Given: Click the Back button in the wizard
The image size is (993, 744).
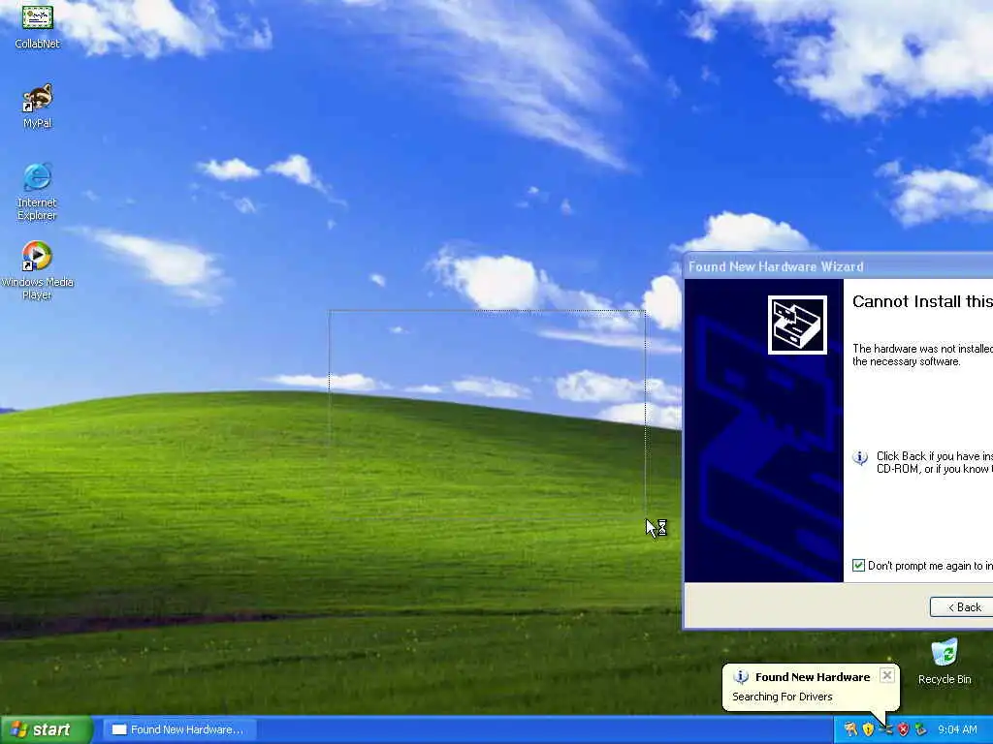Looking at the screenshot, I should pos(961,607).
